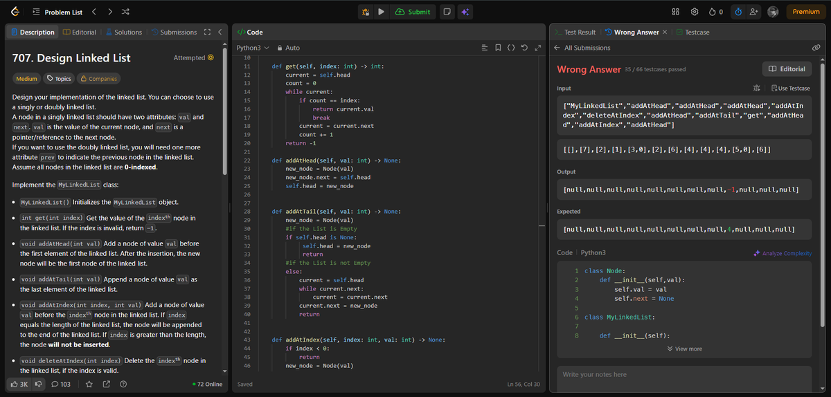Open the LeetCode home logo
The image size is (831, 397).
(15, 12)
